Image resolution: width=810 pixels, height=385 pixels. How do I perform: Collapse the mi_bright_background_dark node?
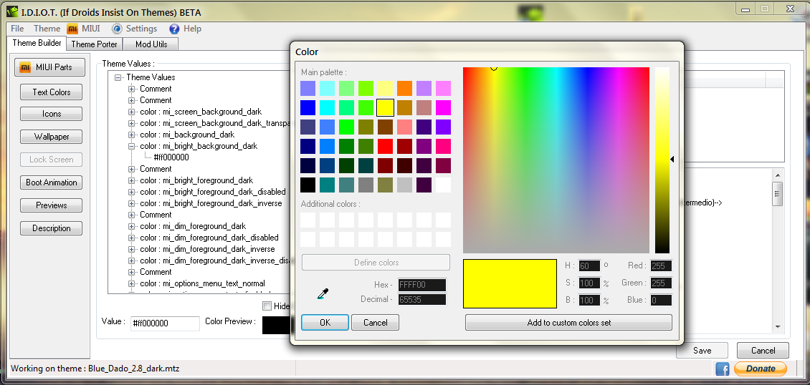pos(131,146)
